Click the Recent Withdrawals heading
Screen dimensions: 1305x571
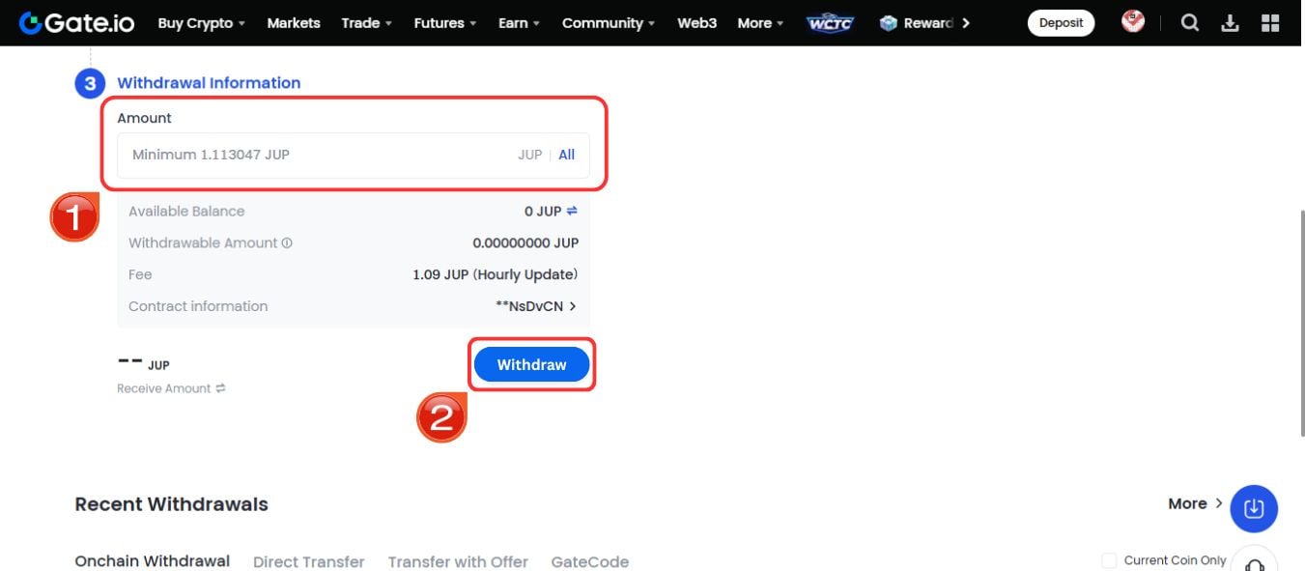tap(171, 504)
